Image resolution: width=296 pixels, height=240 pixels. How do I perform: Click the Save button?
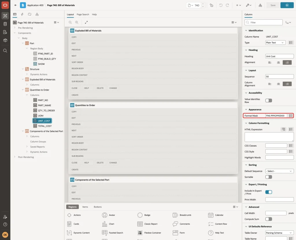pos(273,5)
